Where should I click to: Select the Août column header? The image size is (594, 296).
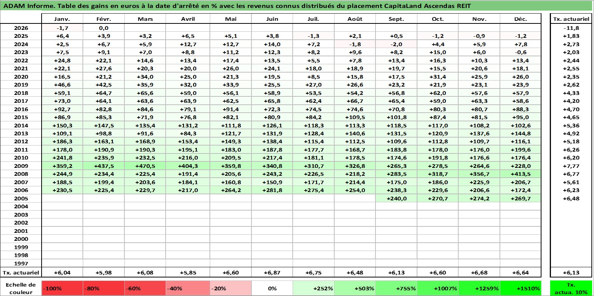(355, 19)
